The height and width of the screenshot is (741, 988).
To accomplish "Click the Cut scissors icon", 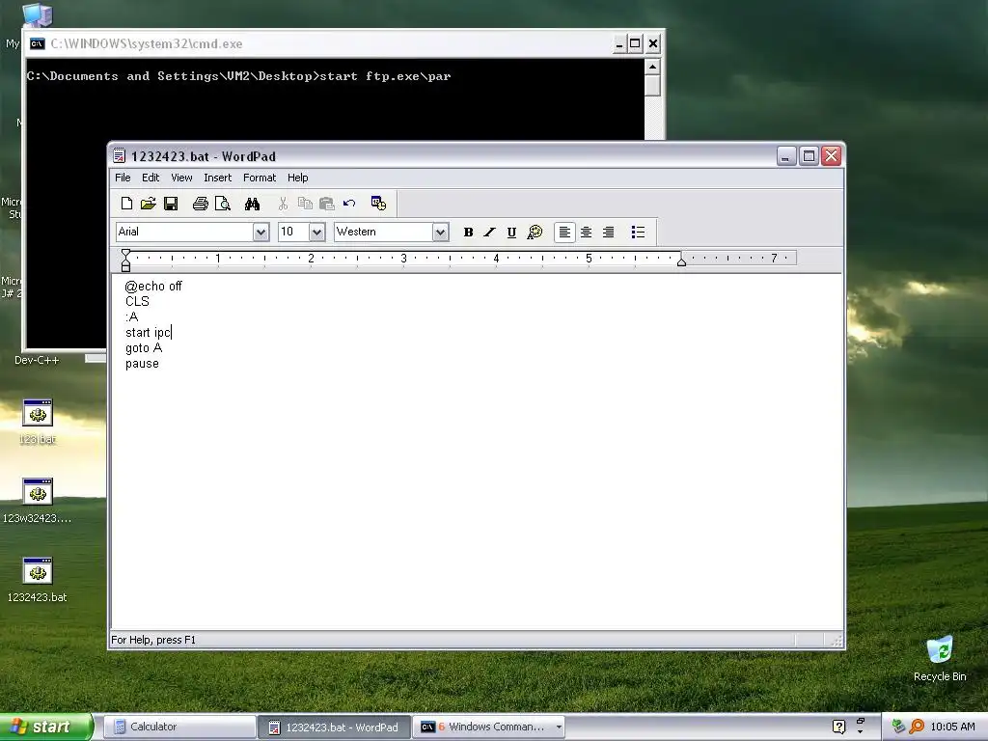I will (x=283, y=204).
